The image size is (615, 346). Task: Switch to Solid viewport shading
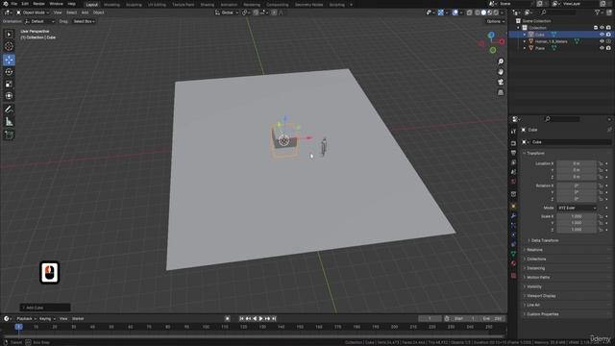[483, 12]
